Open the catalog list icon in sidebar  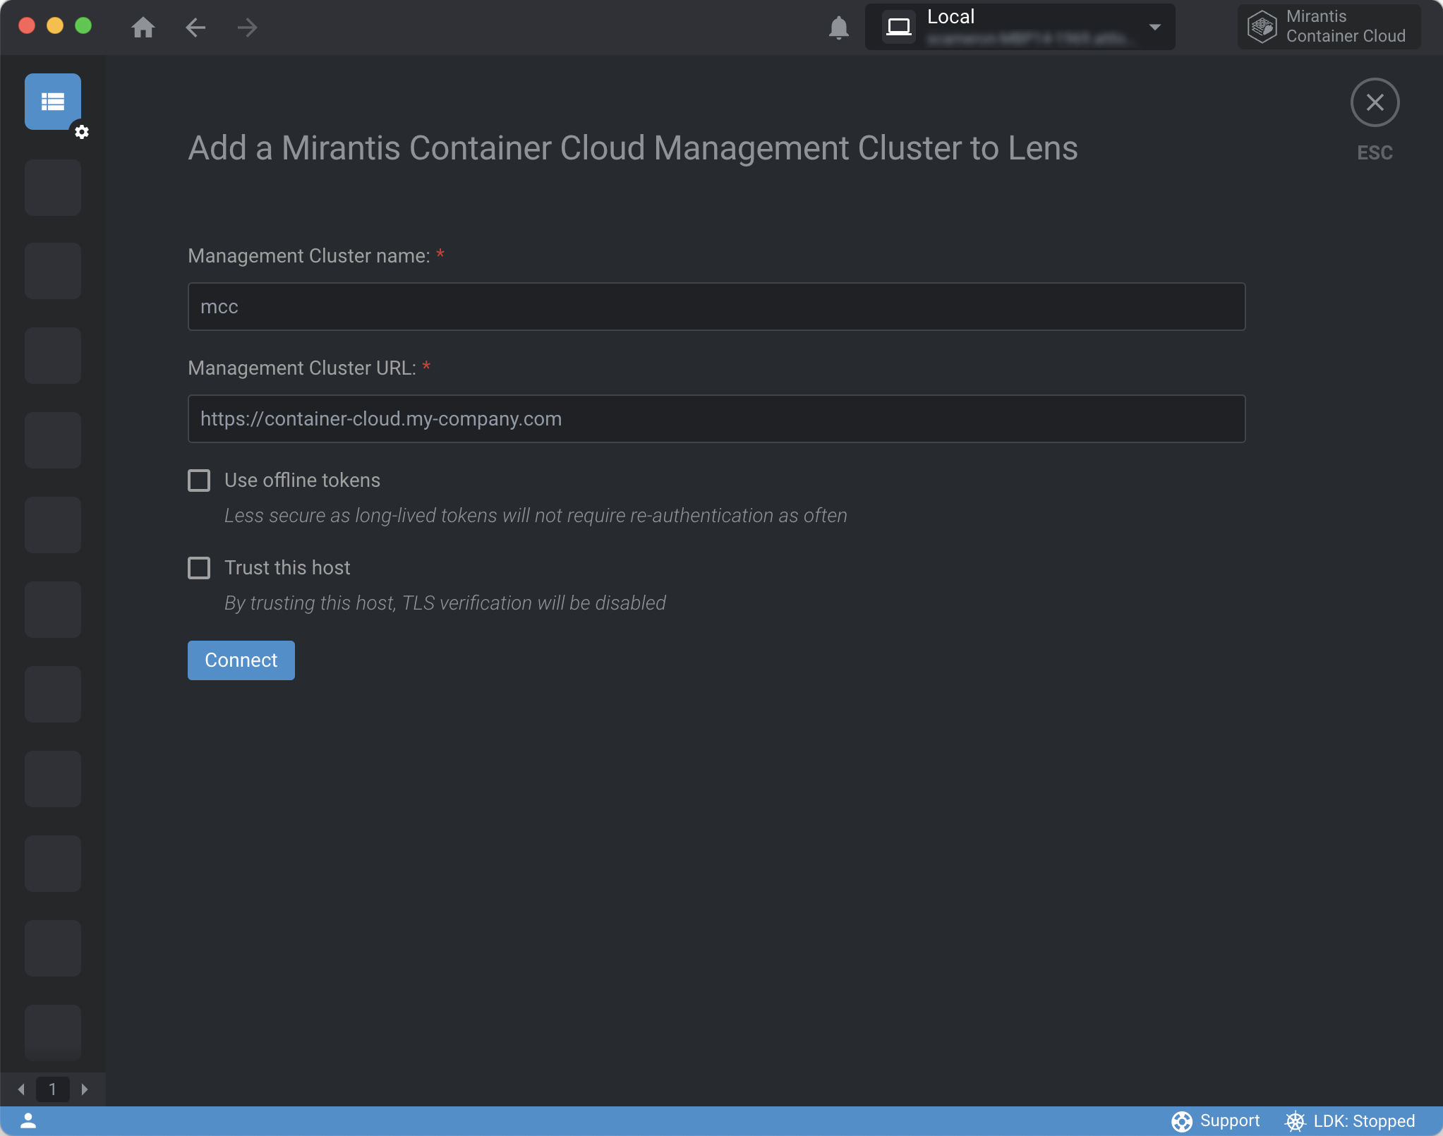point(53,102)
